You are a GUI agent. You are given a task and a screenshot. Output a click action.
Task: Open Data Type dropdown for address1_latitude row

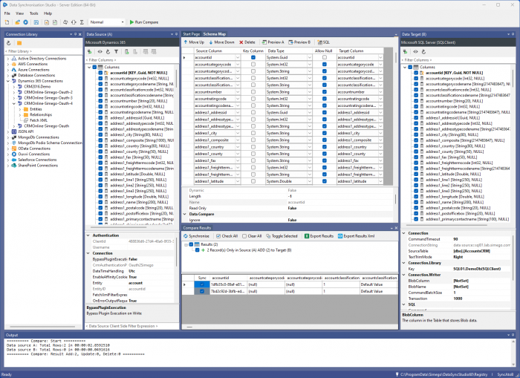pos(310,181)
